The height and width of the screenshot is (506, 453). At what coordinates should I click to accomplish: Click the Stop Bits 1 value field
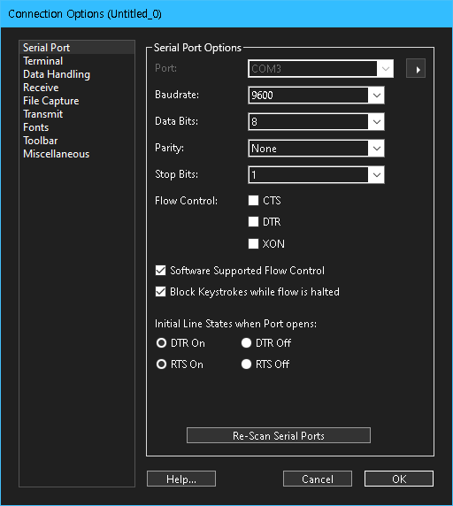tap(309, 175)
